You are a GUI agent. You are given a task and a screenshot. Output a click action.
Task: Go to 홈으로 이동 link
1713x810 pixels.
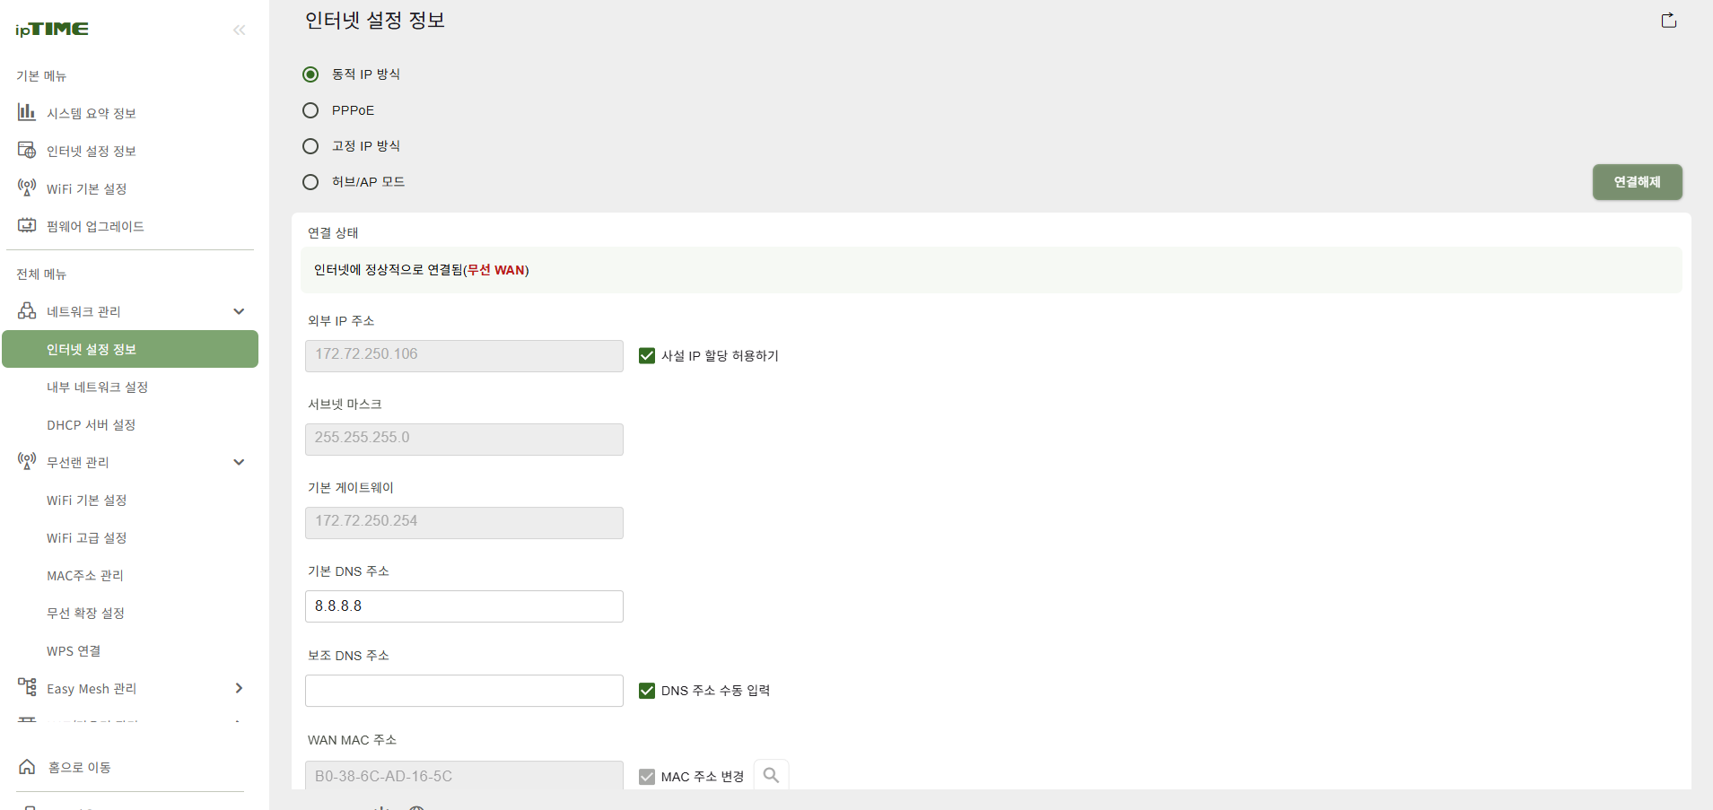click(x=79, y=767)
